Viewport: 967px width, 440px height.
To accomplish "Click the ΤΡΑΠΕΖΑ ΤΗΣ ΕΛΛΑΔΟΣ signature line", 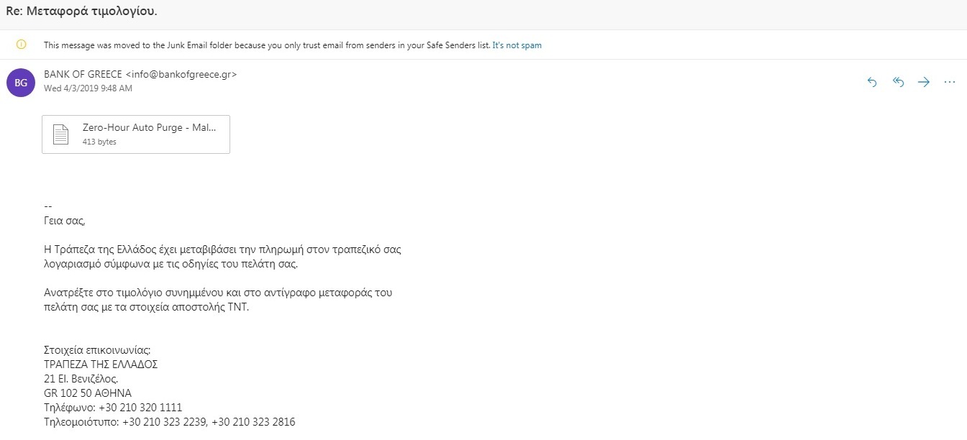I will pos(101,364).
